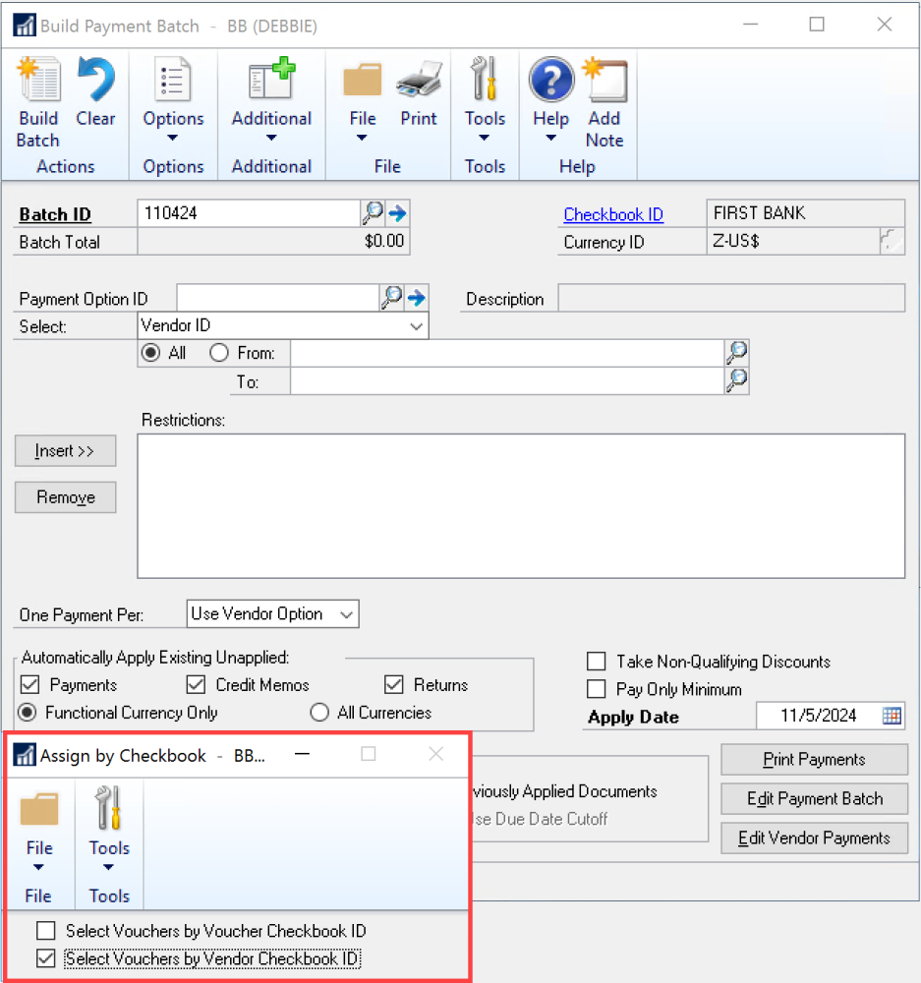The image size is (921, 983).
Task: Open Payment Option ID lookup magnifier
Action: tap(392, 297)
